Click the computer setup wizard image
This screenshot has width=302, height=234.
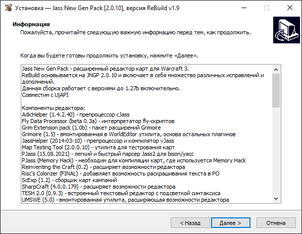(286, 30)
